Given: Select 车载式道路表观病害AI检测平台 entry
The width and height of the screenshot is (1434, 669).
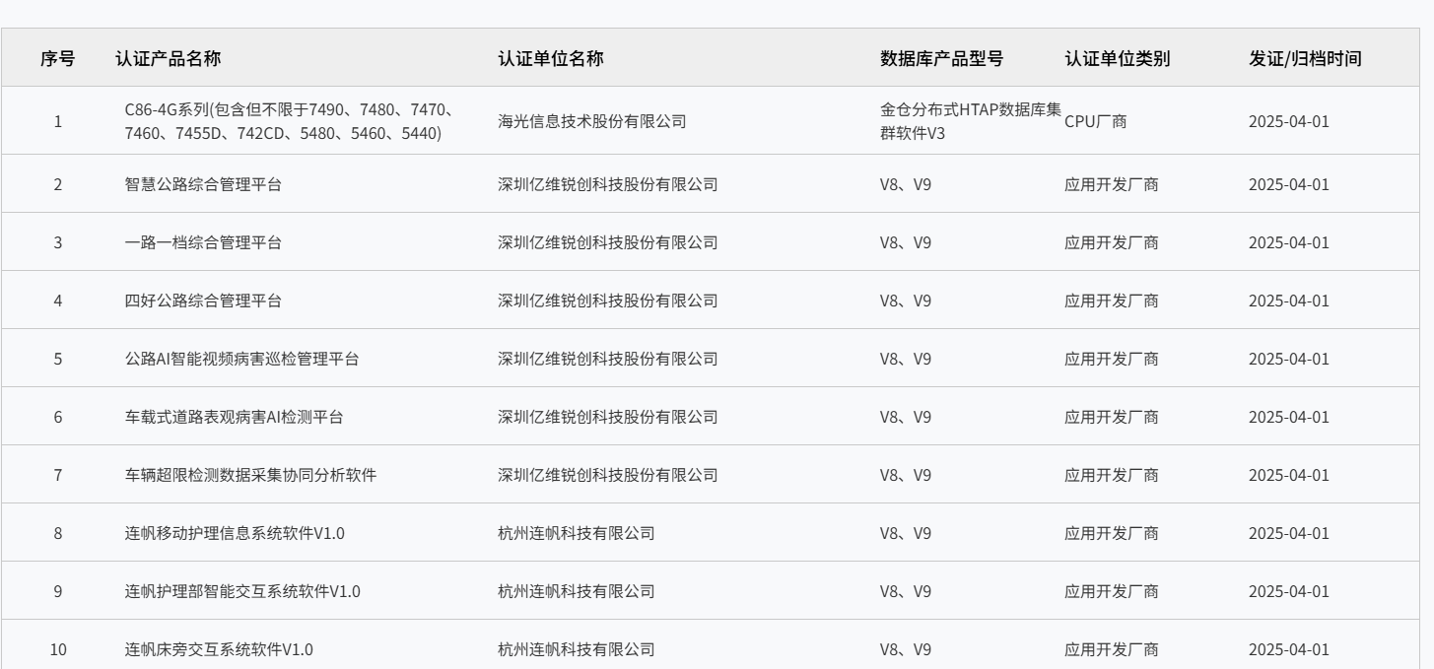Looking at the screenshot, I should pos(235,417).
